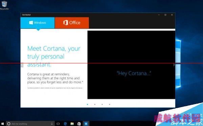
Task: Play the "Hey Cortana..." video panel
Action: 131,65
